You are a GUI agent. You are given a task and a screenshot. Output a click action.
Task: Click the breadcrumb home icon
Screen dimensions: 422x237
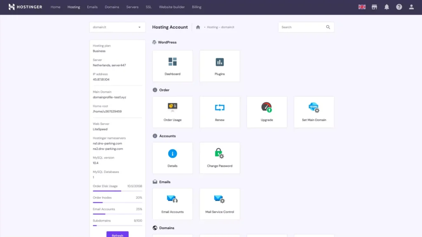pyautogui.click(x=198, y=27)
